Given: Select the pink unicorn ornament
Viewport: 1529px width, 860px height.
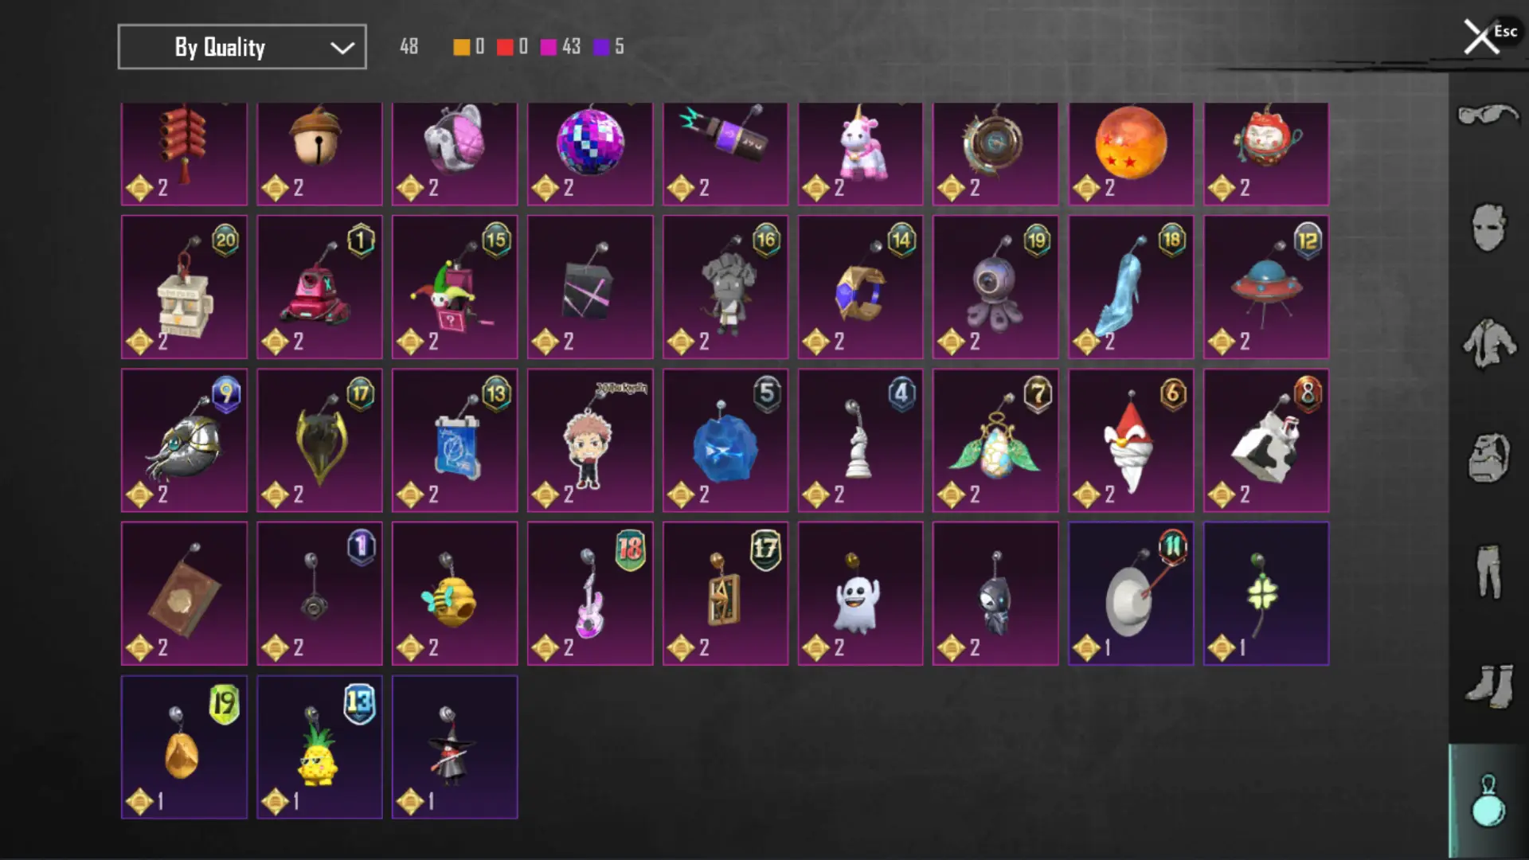Looking at the screenshot, I should pos(860,154).
